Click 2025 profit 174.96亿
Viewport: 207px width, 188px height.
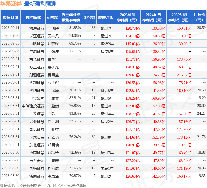click(184, 129)
